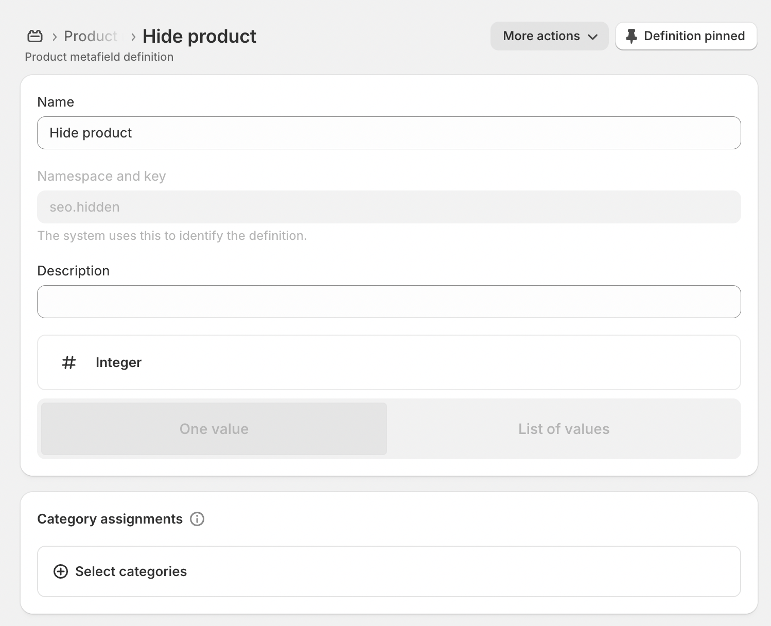This screenshot has height=626, width=771.
Task: Click the seo.hidden namespace field
Action: pos(389,207)
